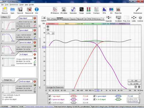Open the Scope tool
This screenshot has width=144, height=108.
coord(82,10)
